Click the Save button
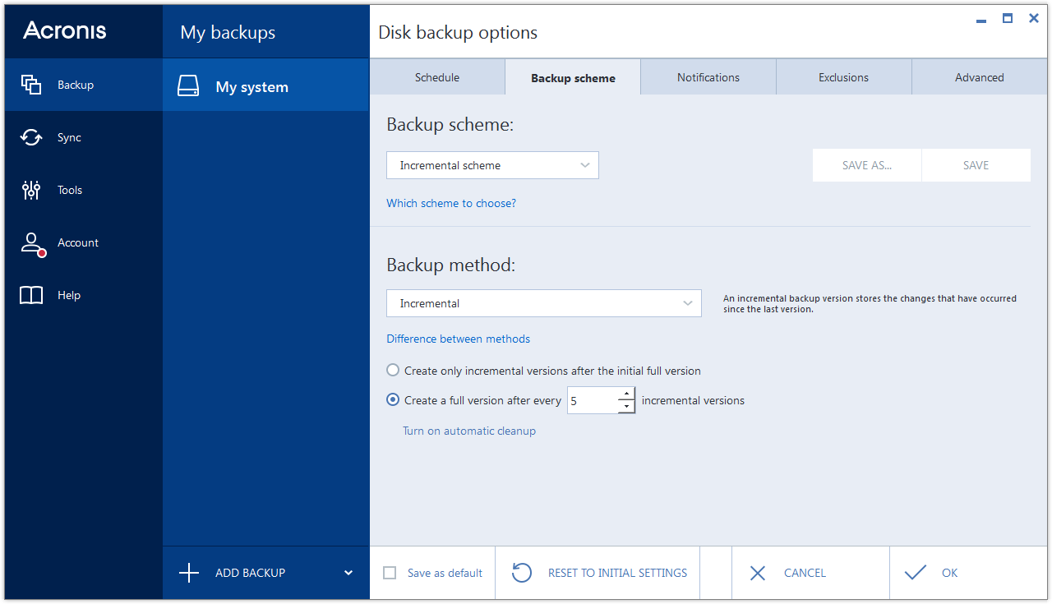This screenshot has width=1052, height=604. (x=976, y=165)
